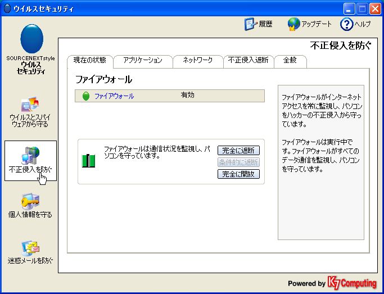Open 迷惑メールを防ぐ mail icon

30,248
